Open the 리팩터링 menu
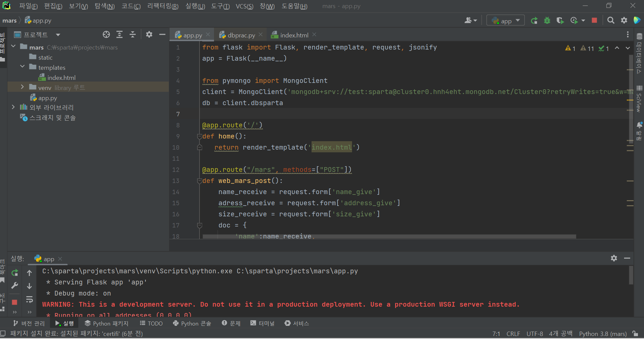Screen dimensions: 644x339 point(163,6)
